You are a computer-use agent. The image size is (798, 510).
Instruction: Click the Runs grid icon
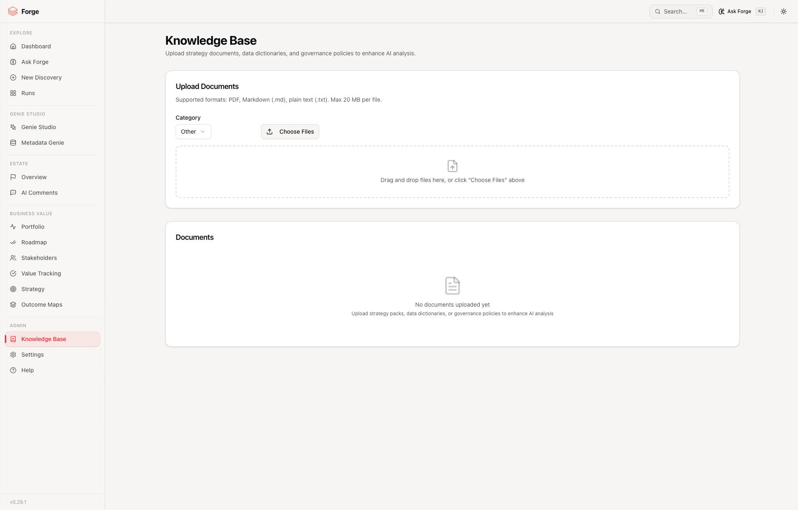[x=13, y=93]
